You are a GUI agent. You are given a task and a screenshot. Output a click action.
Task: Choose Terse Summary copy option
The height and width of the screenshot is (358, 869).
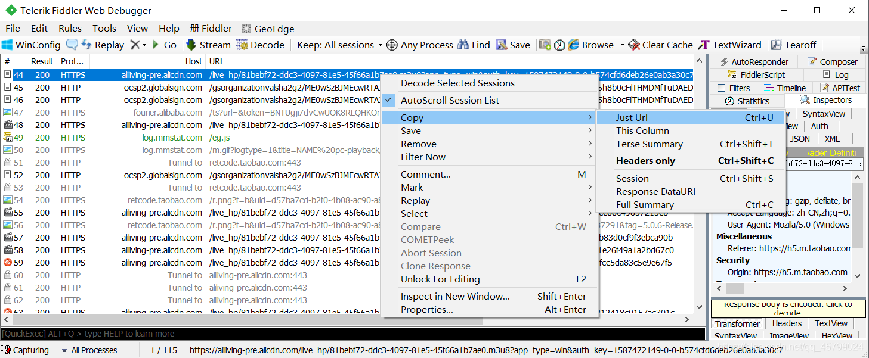(x=690, y=144)
